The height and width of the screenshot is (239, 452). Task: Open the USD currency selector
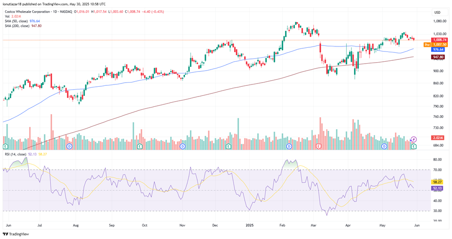[436, 12]
